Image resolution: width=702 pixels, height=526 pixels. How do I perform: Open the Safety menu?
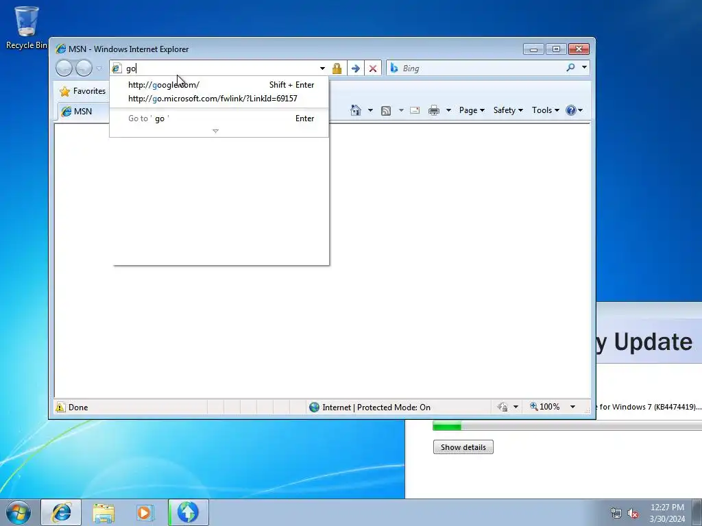click(x=508, y=110)
